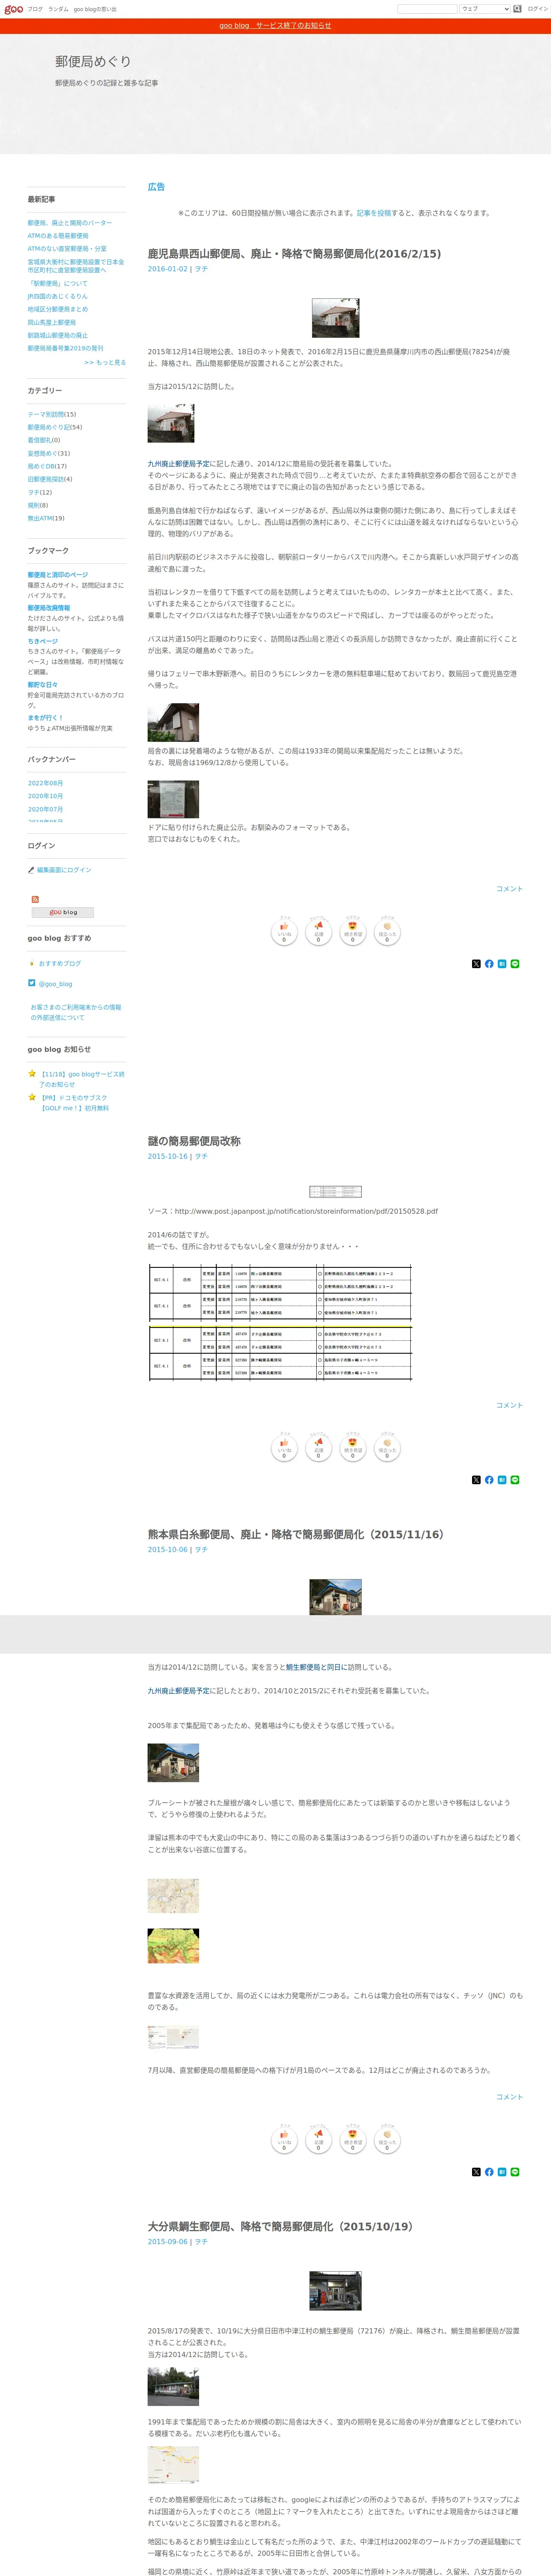The height and width of the screenshot is (2576, 551).
Task: Focus the header search input field
Action: click(427, 9)
